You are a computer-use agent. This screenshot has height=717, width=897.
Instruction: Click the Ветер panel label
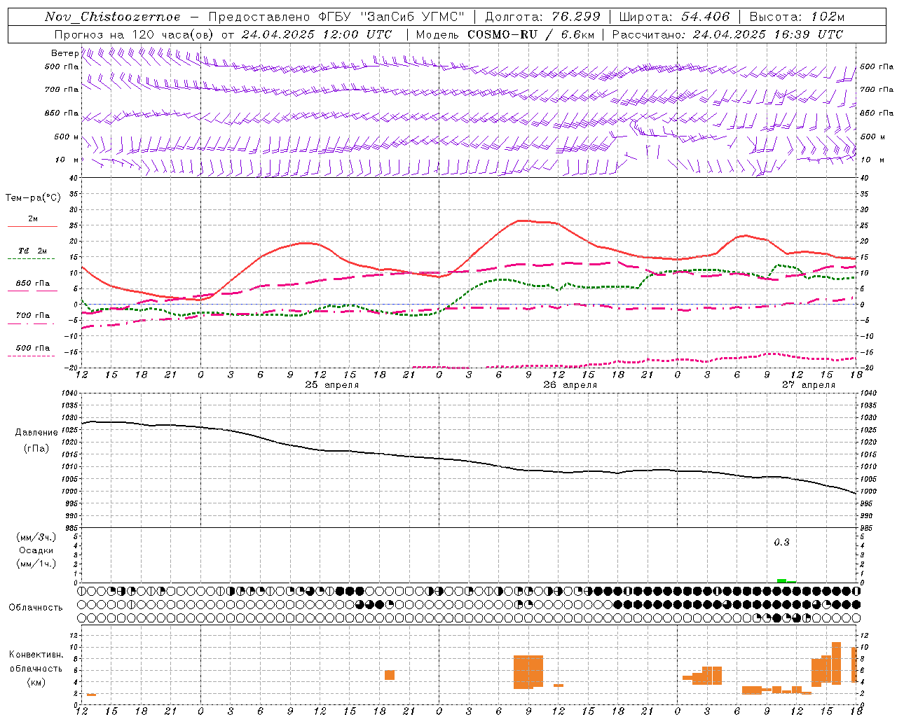[x=64, y=53]
